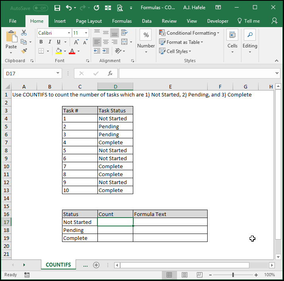Click the Page Break Preview icon
284x281 pixels.
click(x=200, y=275)
